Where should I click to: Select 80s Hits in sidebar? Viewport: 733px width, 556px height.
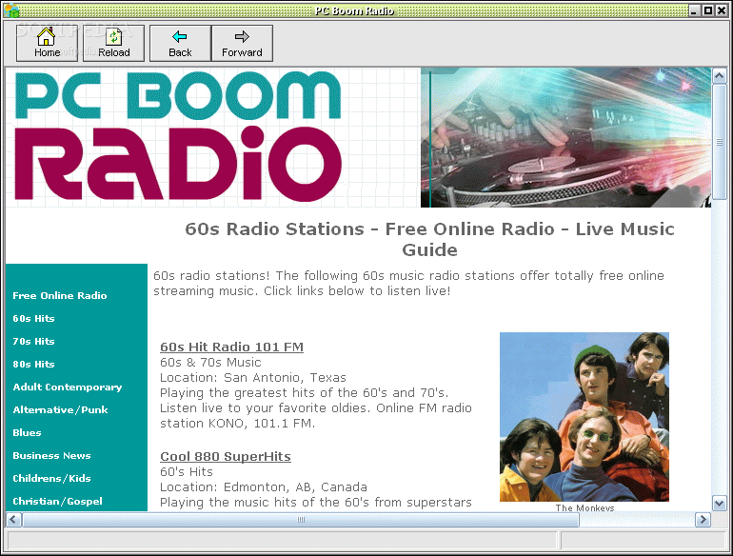(33, 365)
